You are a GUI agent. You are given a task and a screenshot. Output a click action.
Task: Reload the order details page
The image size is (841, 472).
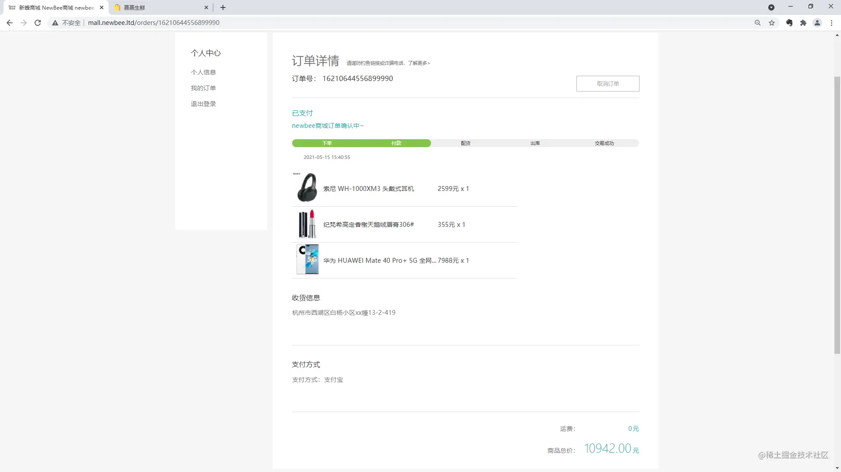pyautogui.click(x=38, y=23)
